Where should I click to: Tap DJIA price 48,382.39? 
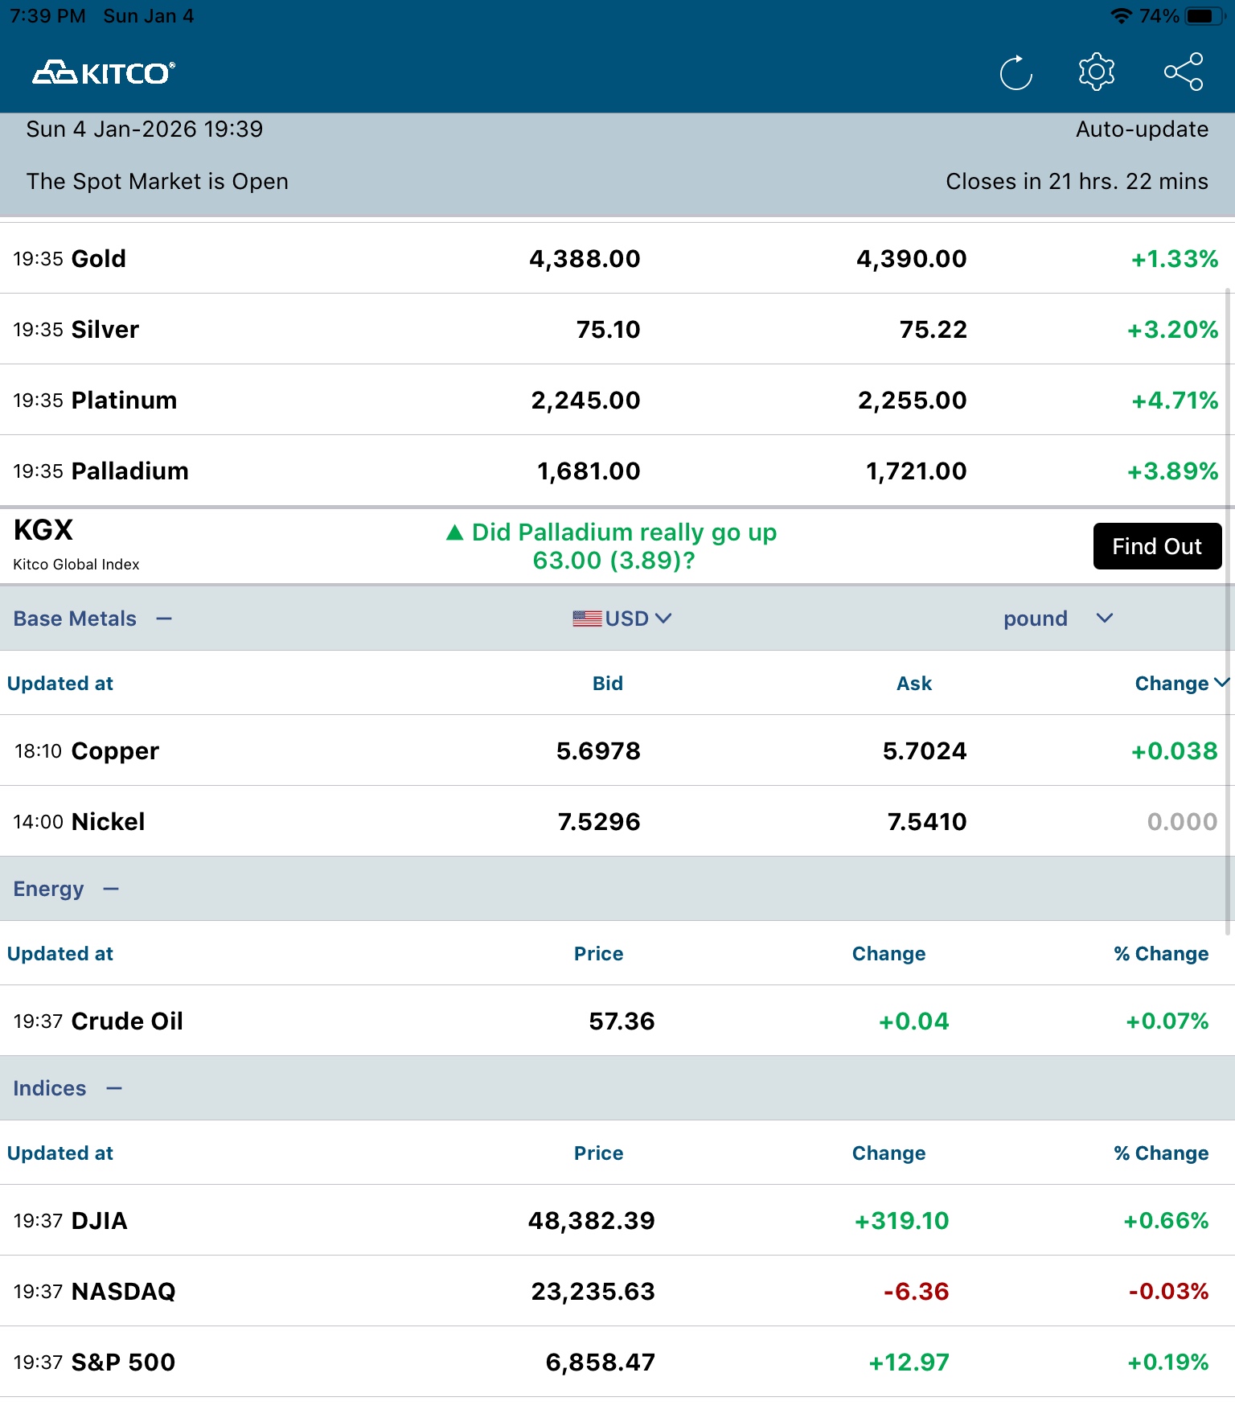pos(591,1221)
